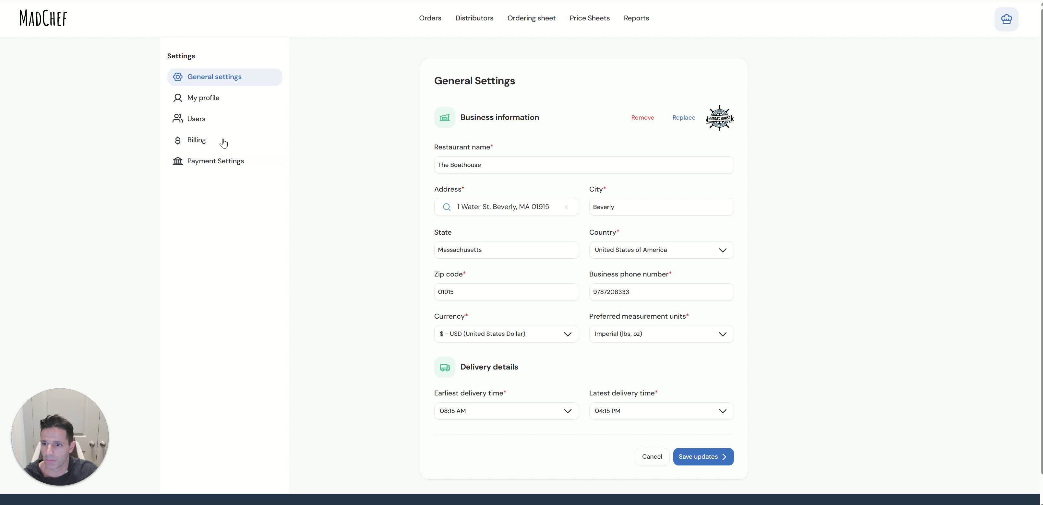Open the Currency dropdown
Screen dimensions: 1043x505
pos(506,334)
